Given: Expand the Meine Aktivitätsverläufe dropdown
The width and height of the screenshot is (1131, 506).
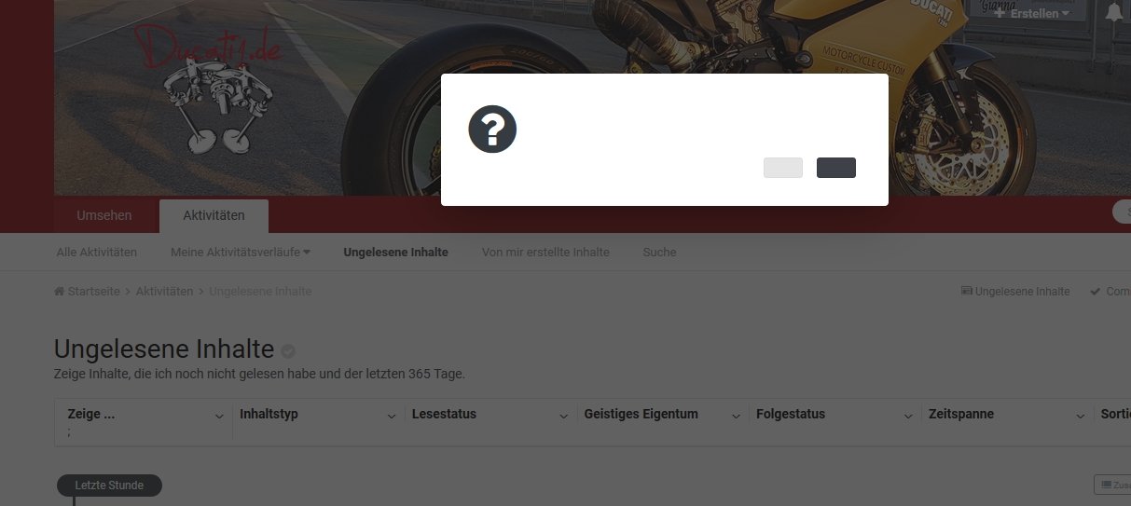Looking at the screenshot, I should click(x=241, y=253).
